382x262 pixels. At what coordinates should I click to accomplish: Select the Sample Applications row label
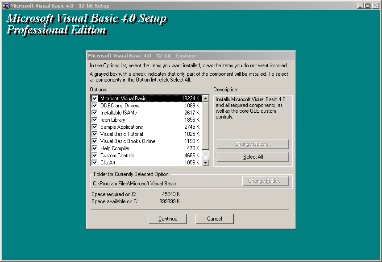(x=121, y=127)
